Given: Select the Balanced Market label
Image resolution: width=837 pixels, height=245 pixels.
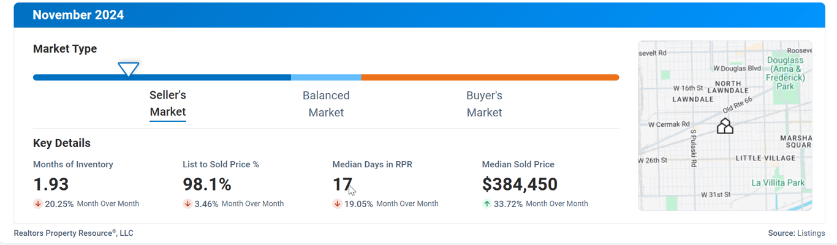Looking at the screenshot, I should pos(326,104).
